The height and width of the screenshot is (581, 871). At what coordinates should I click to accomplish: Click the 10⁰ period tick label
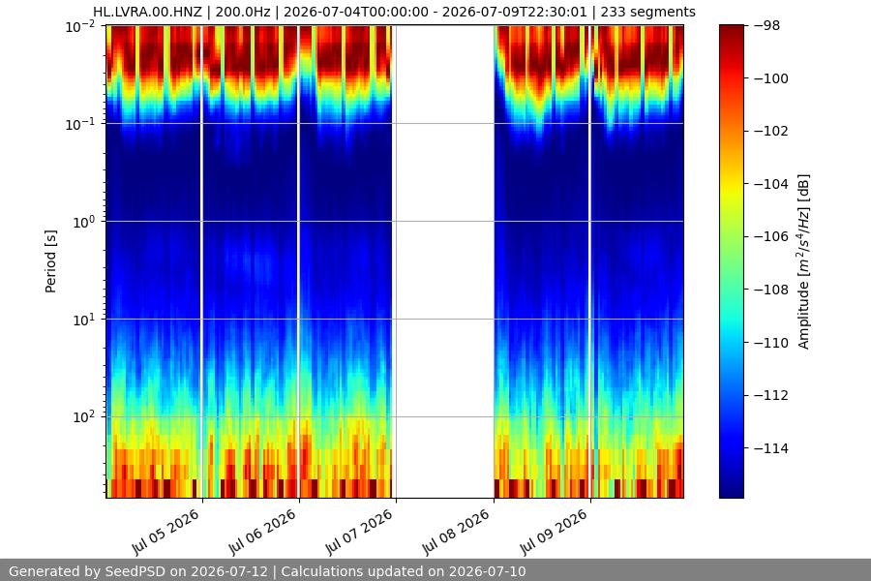(84, 222)
